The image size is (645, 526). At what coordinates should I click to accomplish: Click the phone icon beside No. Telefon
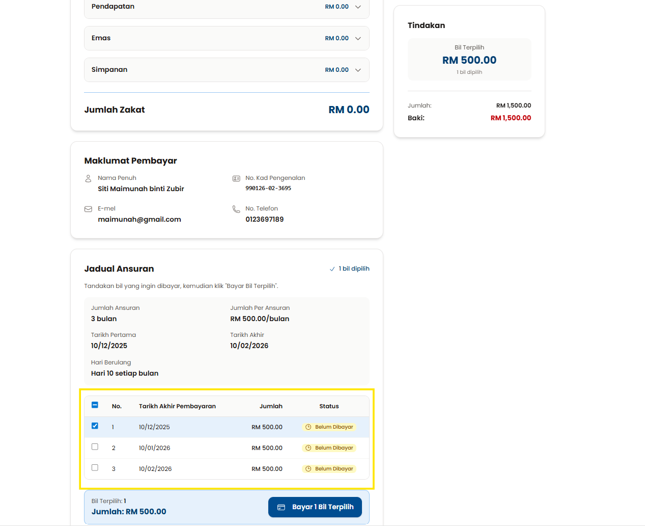(x=236, y=209)
